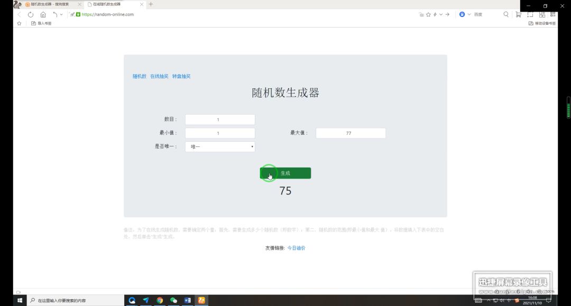Launch Word from the taskbar
The height and width of the screenshot is (306, 571).
(188, 300)
